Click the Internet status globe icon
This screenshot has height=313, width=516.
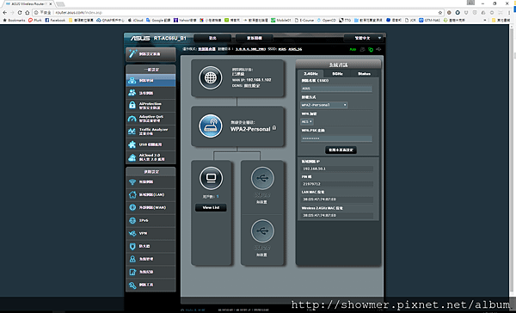(x=211, y=78)
